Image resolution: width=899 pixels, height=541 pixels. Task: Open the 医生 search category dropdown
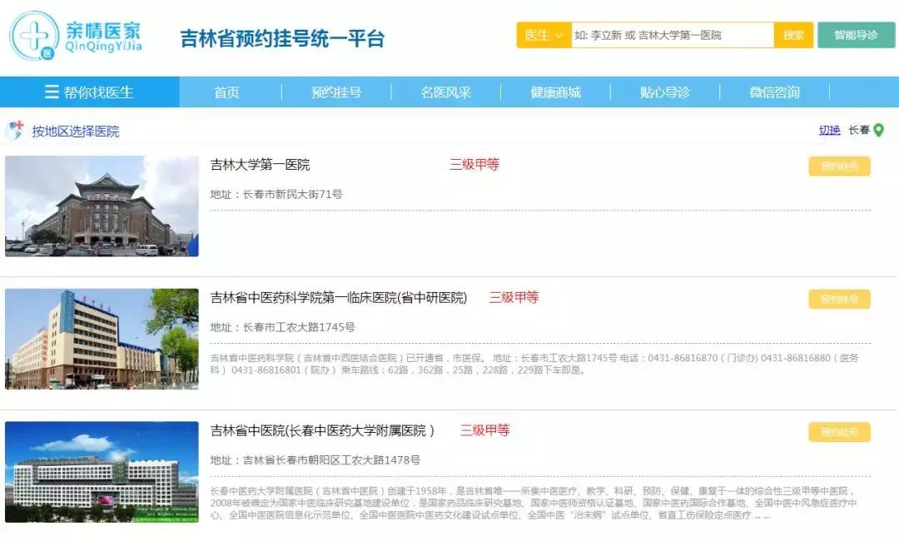pyautogui.click(x=542, y=34)
